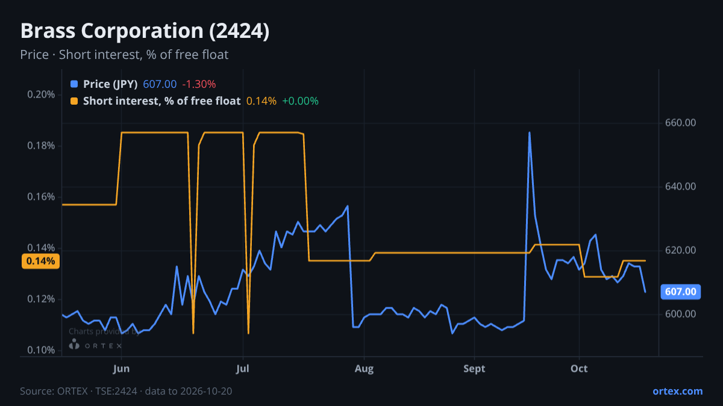Click the 0.20% left axis label
This screenshot has width=723, height=406.
tap(41, 95)
